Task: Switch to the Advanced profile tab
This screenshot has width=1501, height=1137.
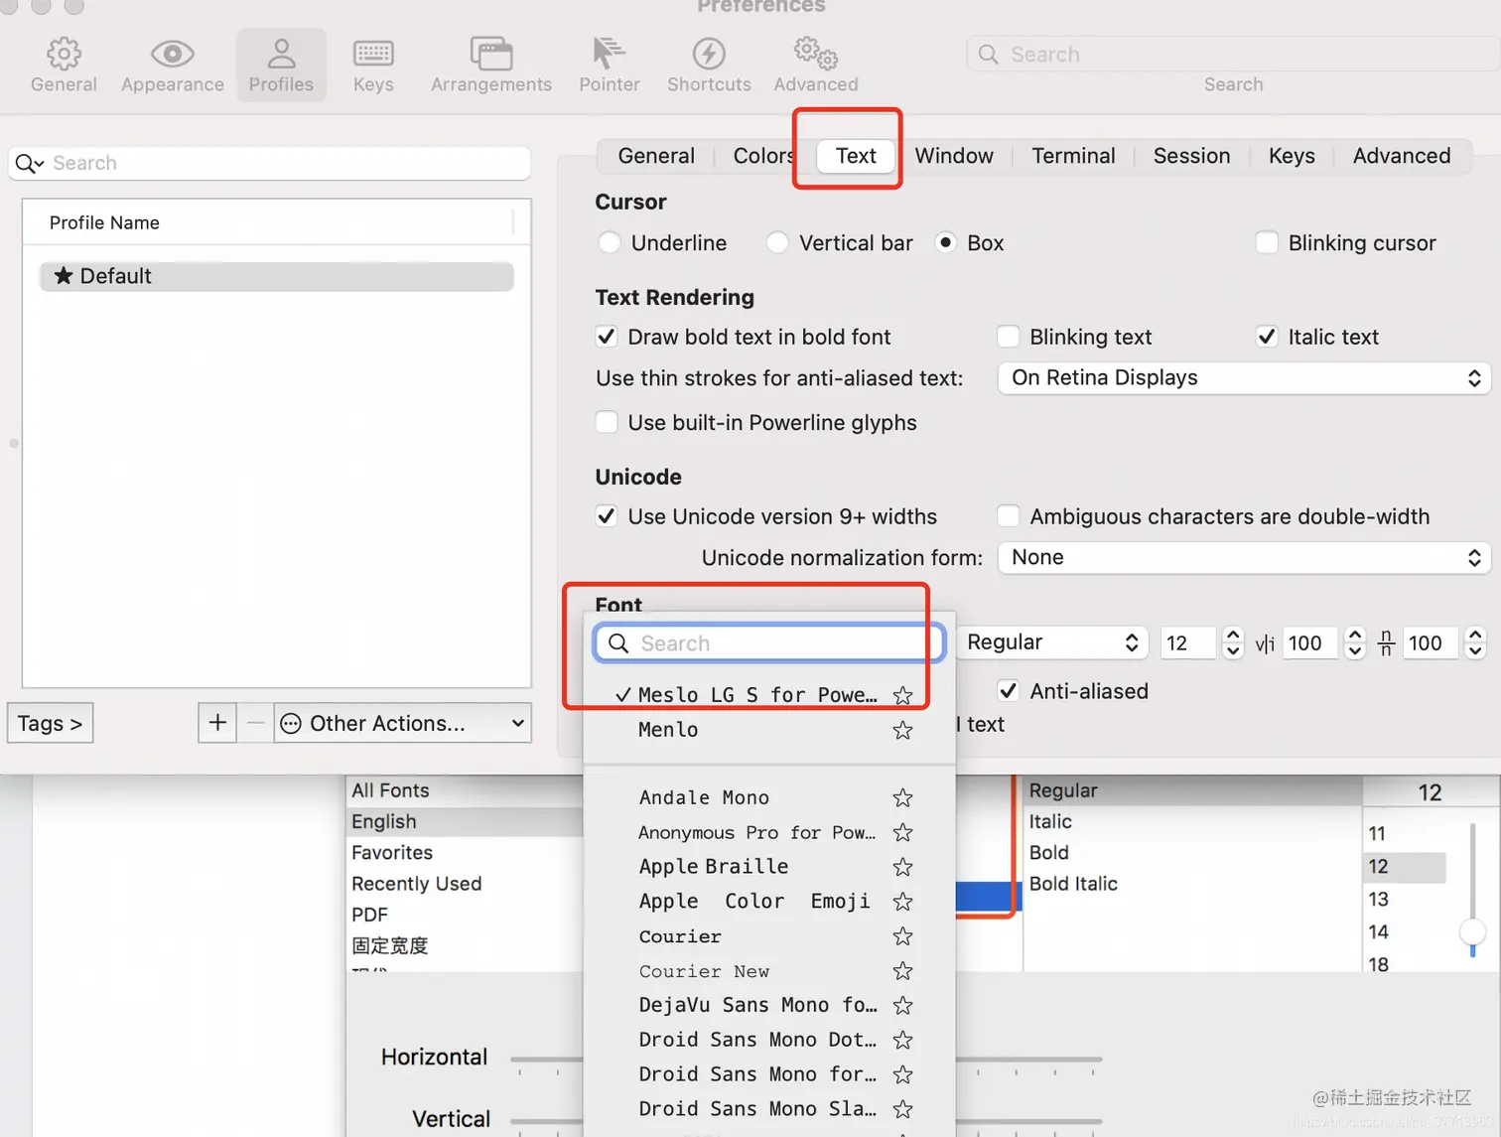Action: [1402, 156]
